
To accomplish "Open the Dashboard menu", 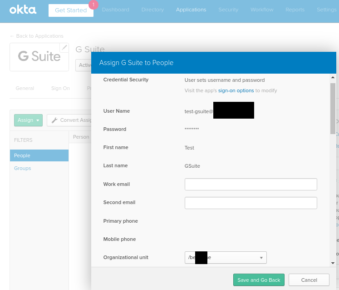I will pos(115,10).
